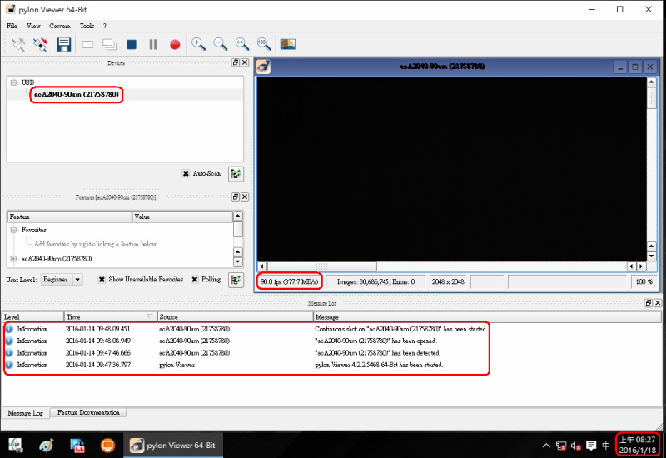Expand acA2040-90um node in Features tree

pos(14,259)
